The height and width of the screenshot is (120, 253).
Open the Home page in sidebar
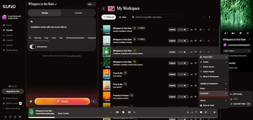click(7, 25)
